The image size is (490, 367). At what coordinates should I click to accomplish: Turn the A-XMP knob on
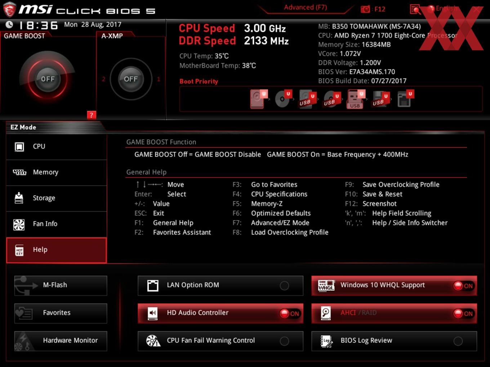pyautogui.click(x=130, y=79)
